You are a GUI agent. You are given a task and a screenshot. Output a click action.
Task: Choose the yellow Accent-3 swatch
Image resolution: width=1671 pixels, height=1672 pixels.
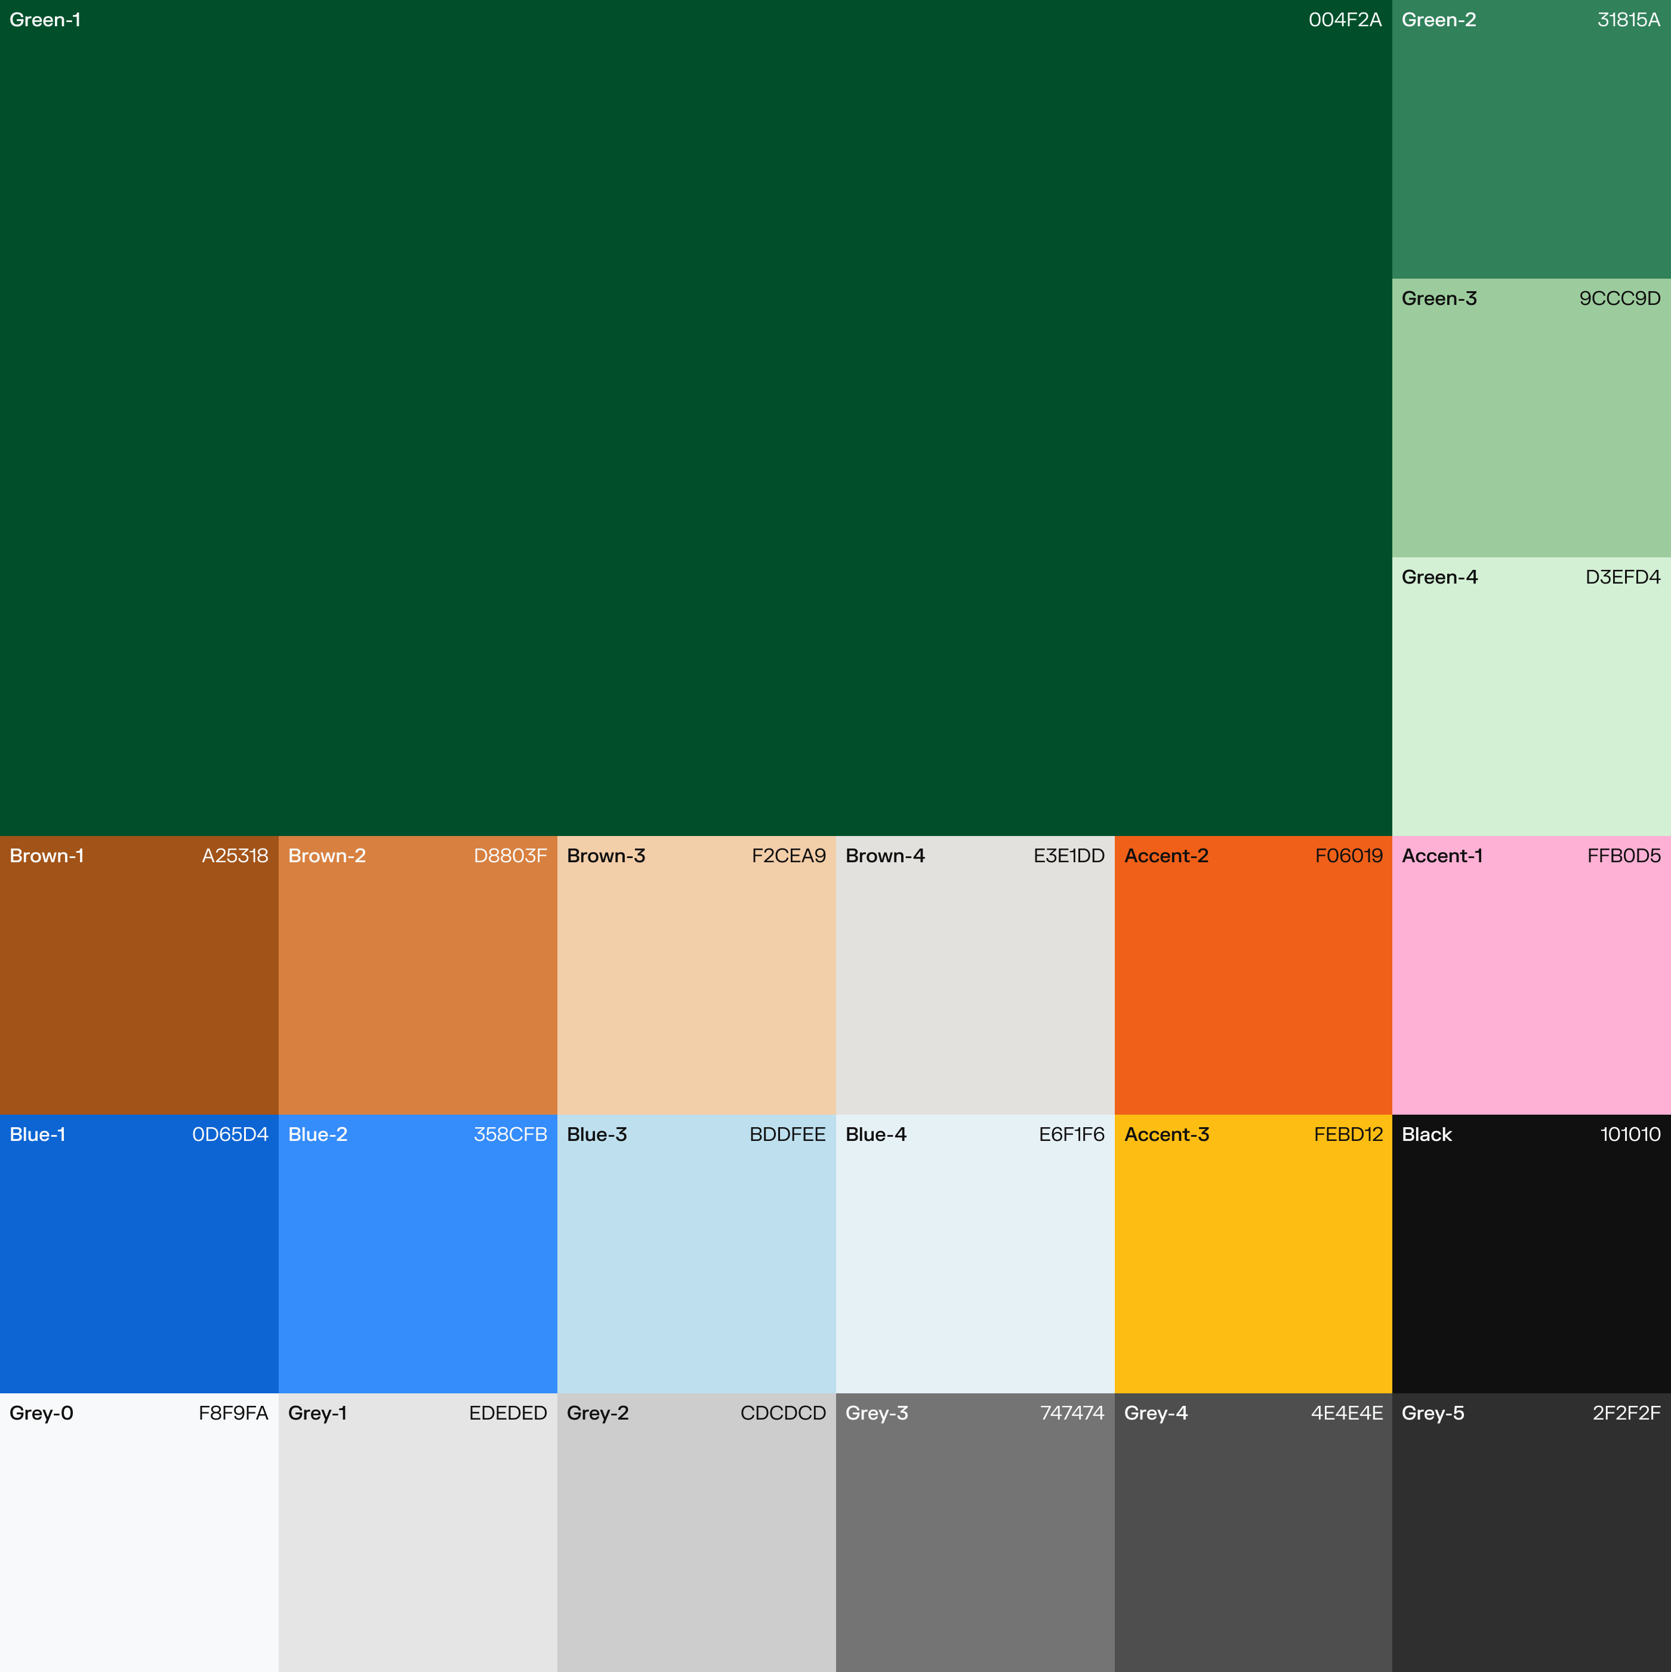pos(1253,1254)
